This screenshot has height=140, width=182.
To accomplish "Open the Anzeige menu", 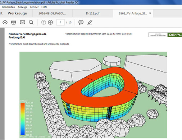I will 22,7.
